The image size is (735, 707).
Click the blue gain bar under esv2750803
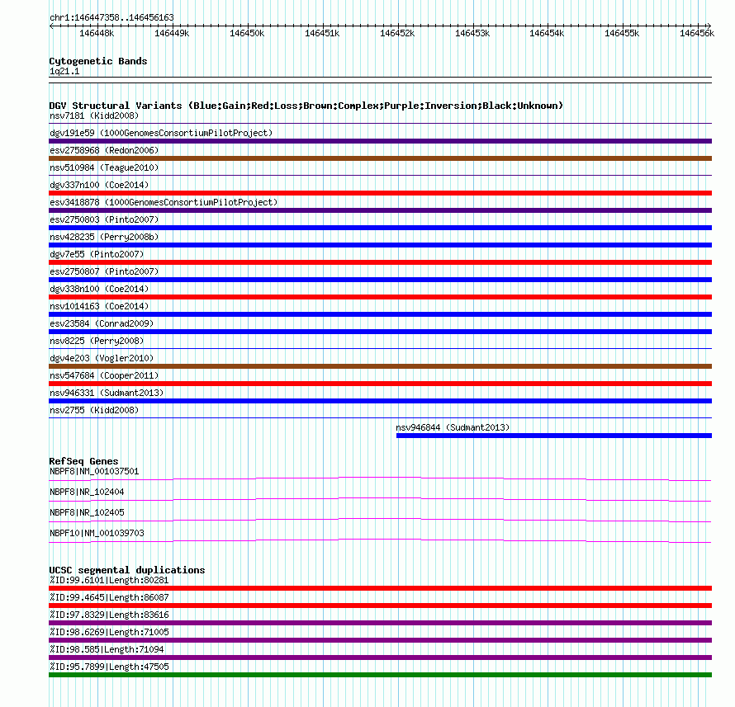(380, 228)
